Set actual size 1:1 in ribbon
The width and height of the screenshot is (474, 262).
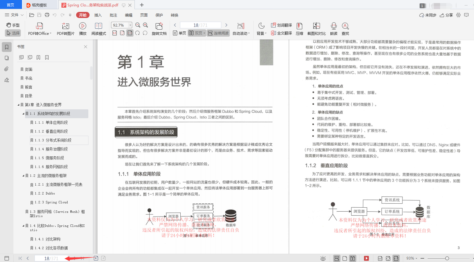115,33
